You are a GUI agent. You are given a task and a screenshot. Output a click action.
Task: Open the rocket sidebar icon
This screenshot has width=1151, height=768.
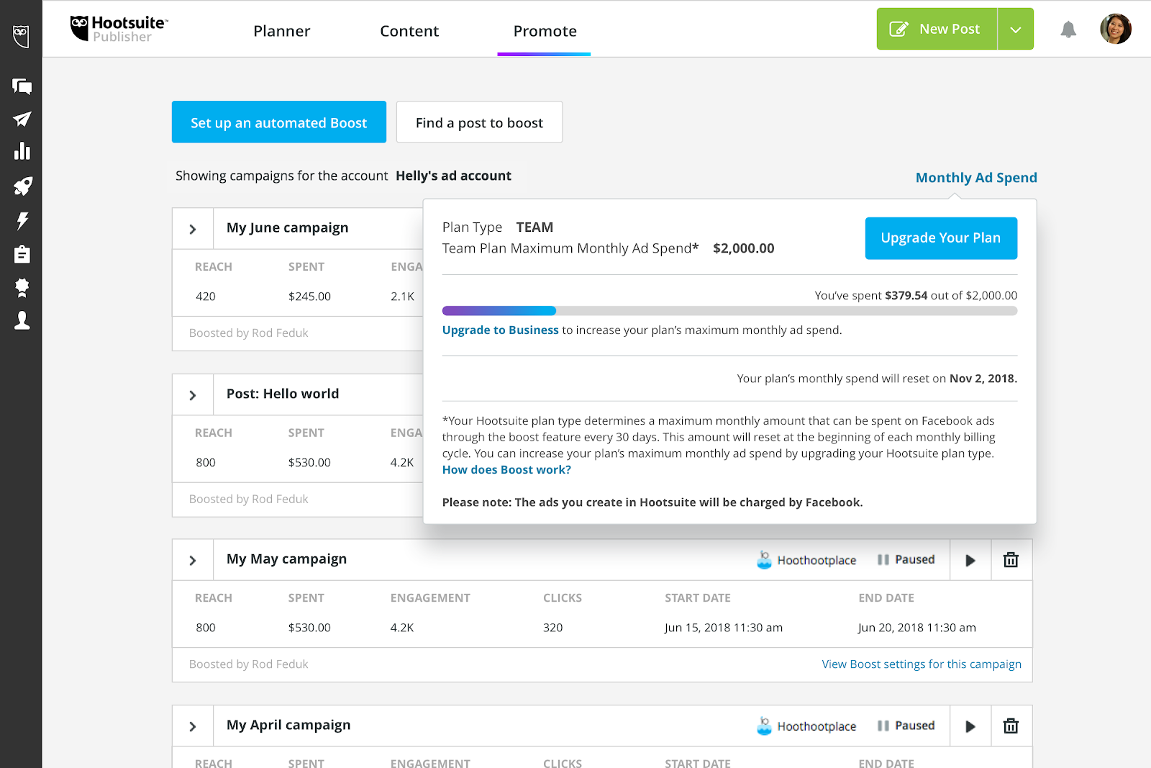22,187
